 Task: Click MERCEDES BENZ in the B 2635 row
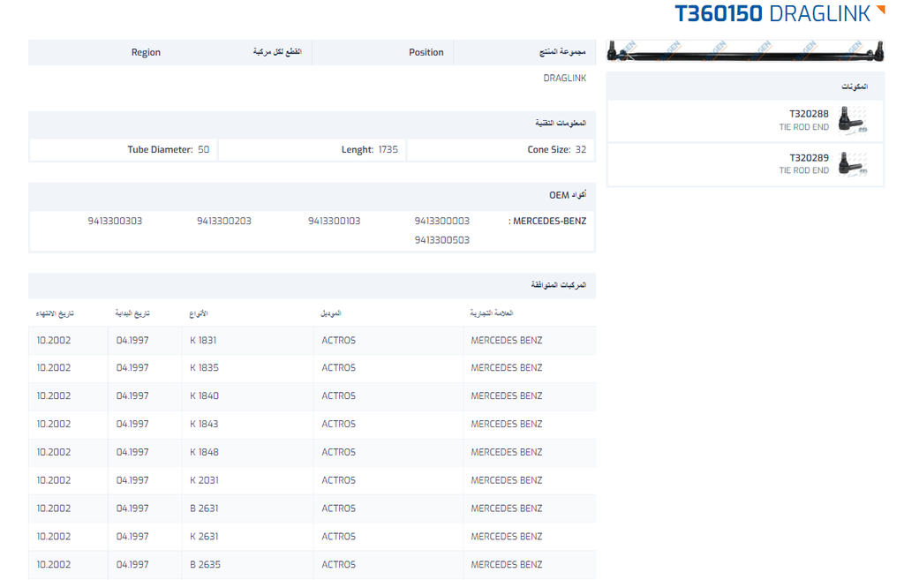pyautogui.click(x=506, y=565)
